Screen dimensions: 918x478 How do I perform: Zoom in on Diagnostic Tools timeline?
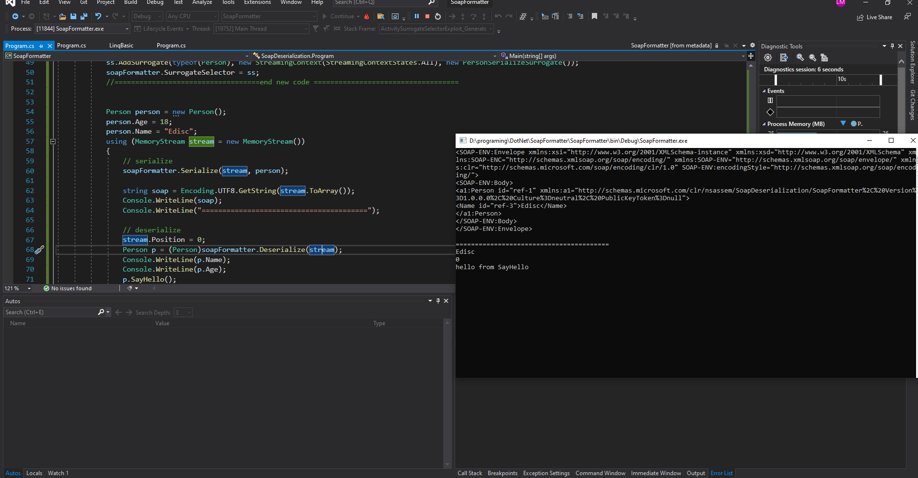(800, 57)
